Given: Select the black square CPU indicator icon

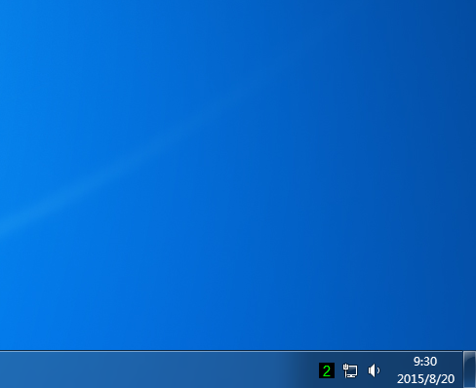Looking at the screenshot, I should click(x=327, y=370).
